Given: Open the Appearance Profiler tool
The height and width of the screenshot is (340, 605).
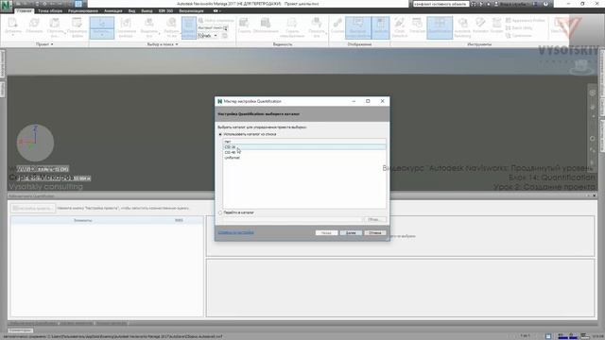Looking at the screenshot, I should pyautogui.click(x=526, y=20).
